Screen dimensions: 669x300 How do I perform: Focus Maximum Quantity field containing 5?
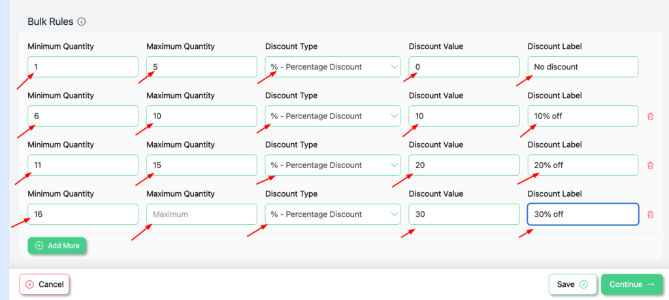pos(202,67)
